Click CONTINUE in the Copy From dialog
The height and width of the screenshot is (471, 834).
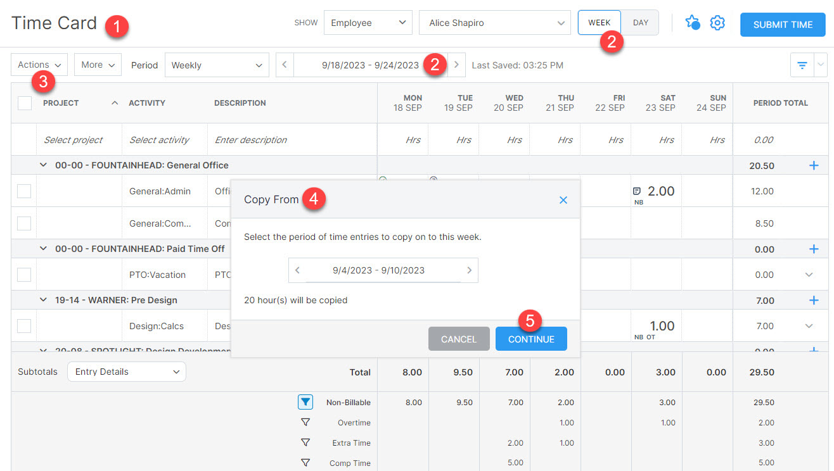tap(531, 339)
